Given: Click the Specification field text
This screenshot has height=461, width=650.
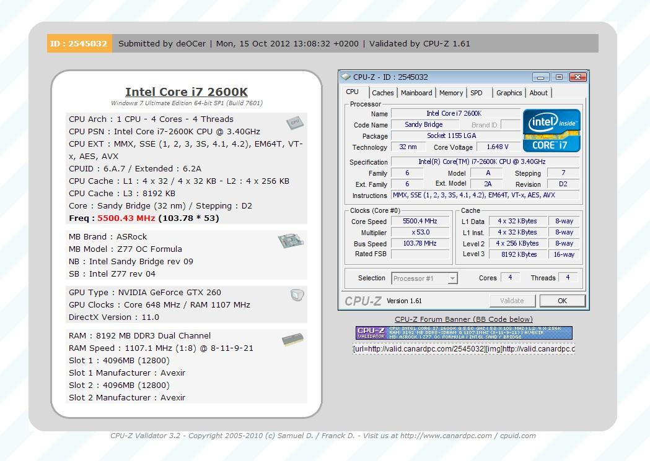Looking at the screenshot, I should [485, 162].
